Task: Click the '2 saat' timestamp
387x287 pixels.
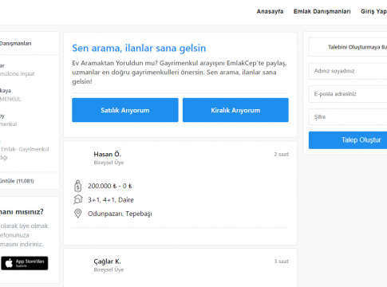Action: click(281, 154)
